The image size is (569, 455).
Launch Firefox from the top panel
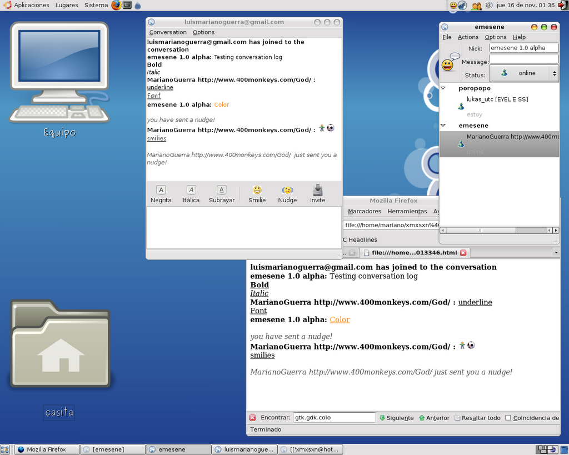click(x=116, y=5)
